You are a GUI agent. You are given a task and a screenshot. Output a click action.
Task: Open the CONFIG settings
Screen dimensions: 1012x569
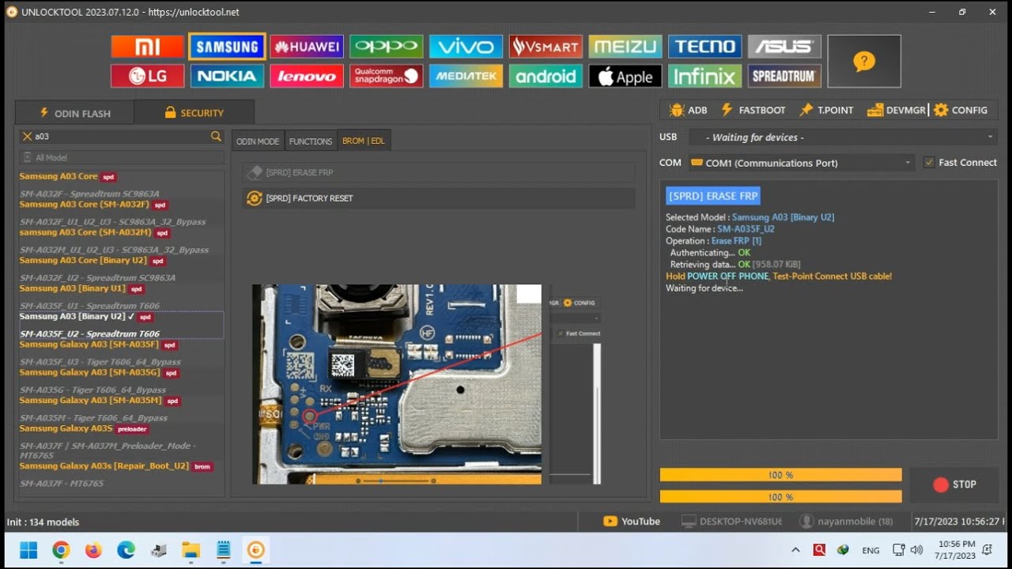[961, 111]
